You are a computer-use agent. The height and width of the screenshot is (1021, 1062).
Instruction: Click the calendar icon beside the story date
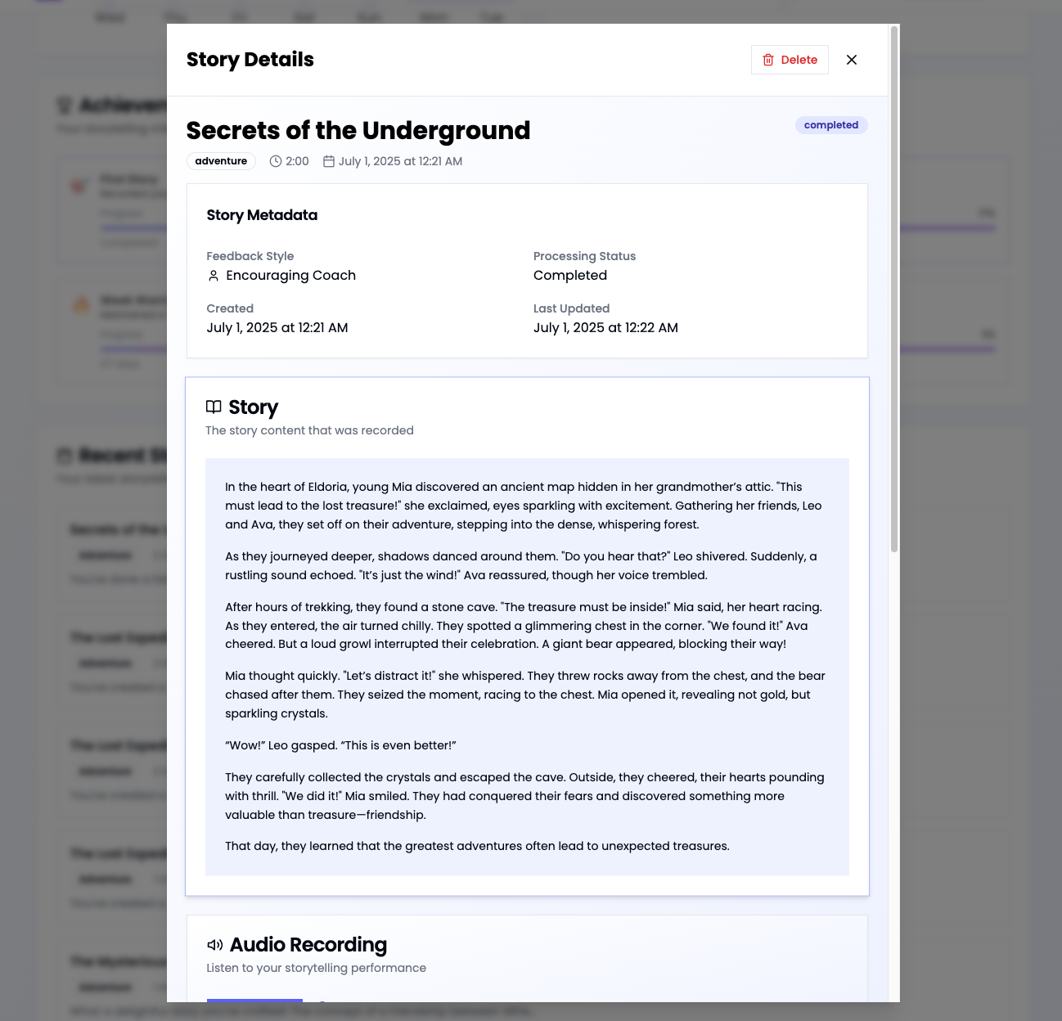329,161
